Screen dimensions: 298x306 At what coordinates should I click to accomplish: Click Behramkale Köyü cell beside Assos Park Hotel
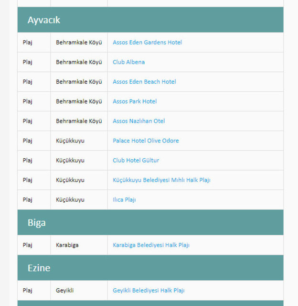[79, 101]
